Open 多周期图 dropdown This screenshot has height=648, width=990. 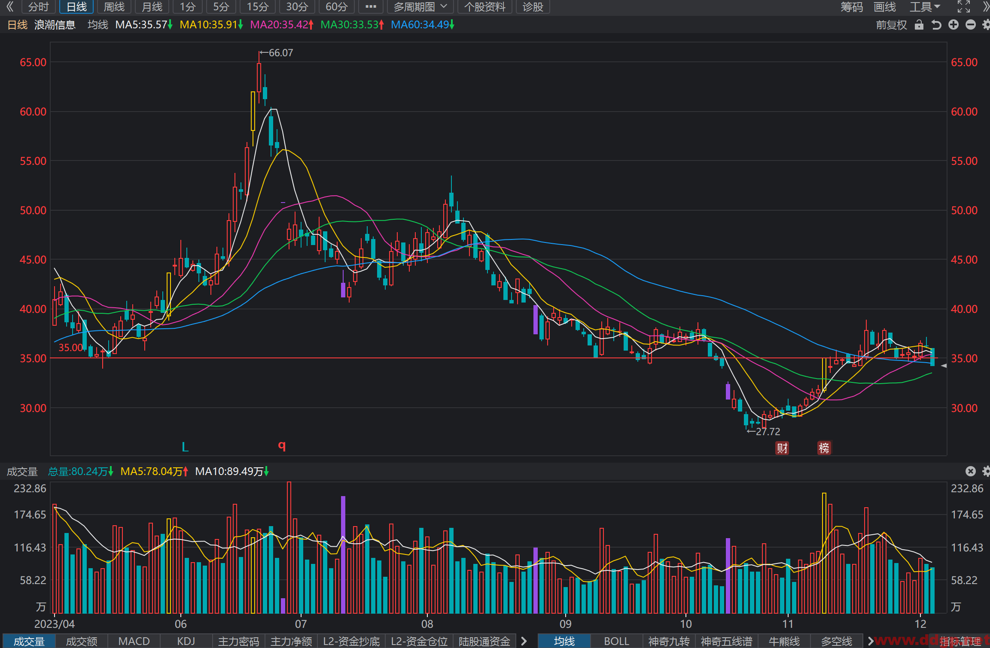[x=420, y=6]
